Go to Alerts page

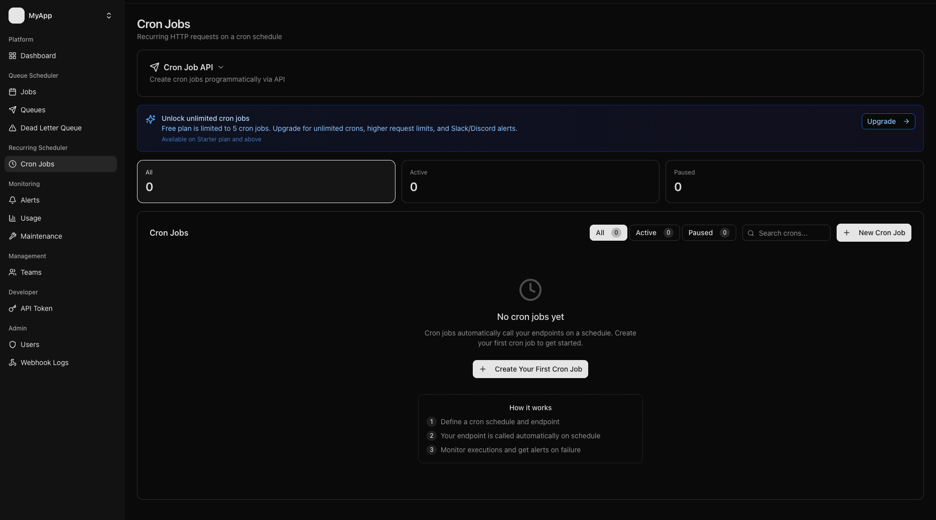[61, 200]
